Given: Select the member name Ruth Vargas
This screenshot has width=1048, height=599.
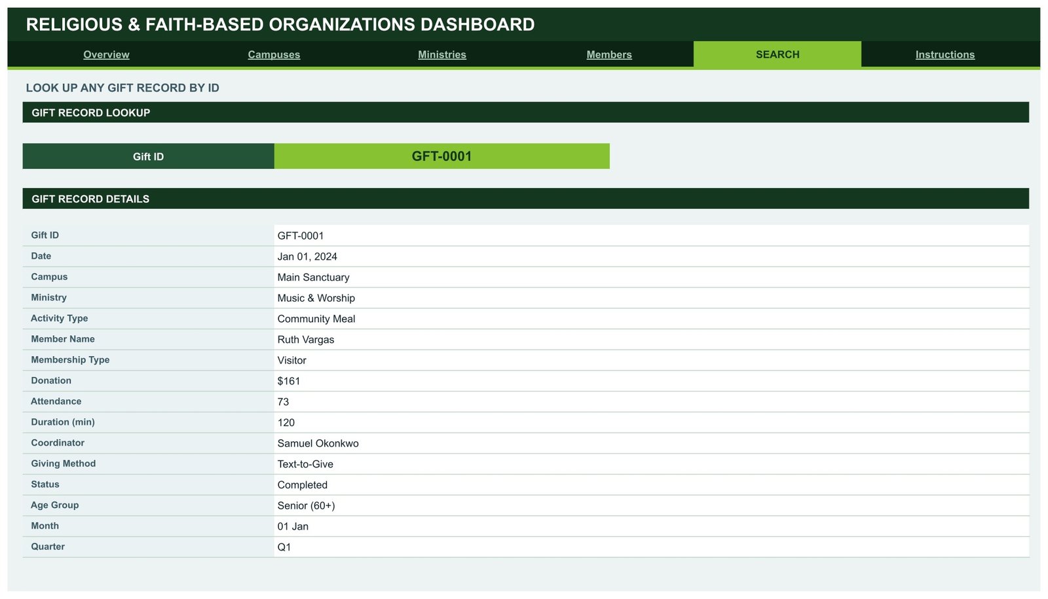Looking at the screenshot, I should click(306, 340).
